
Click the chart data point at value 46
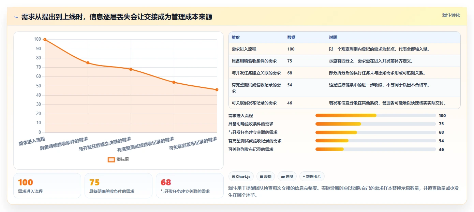coord(217,90)
